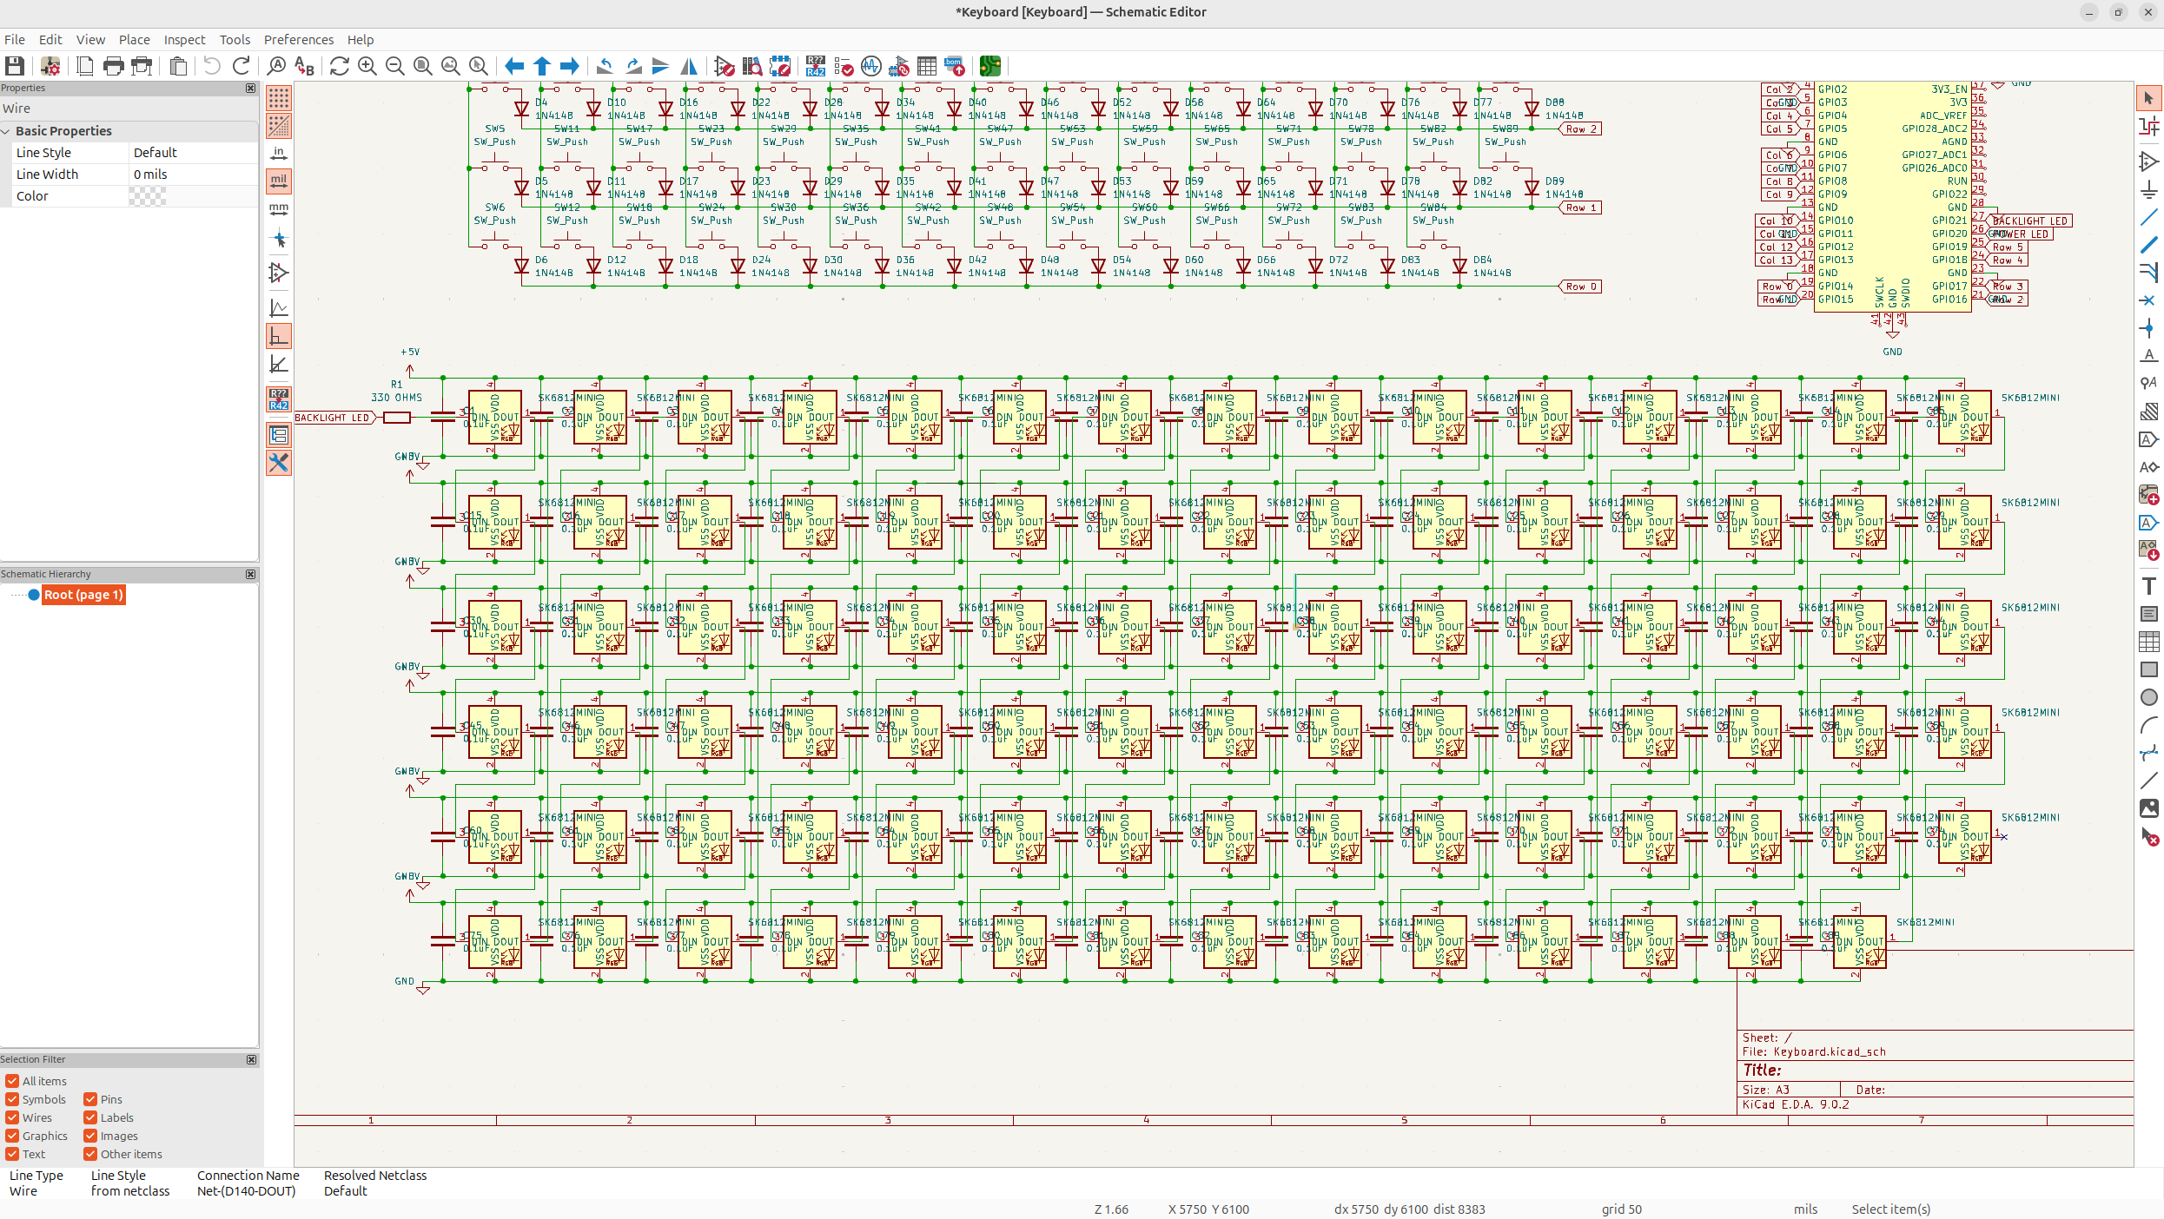Image resolution: width=2164 pixels, height=1219 pixels.
Task: Click the Save schematic icon
Action: pos(15,66)
